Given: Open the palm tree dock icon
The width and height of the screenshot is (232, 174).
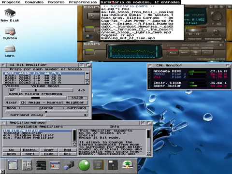Looking at the screenshot, I should point(128,165).
